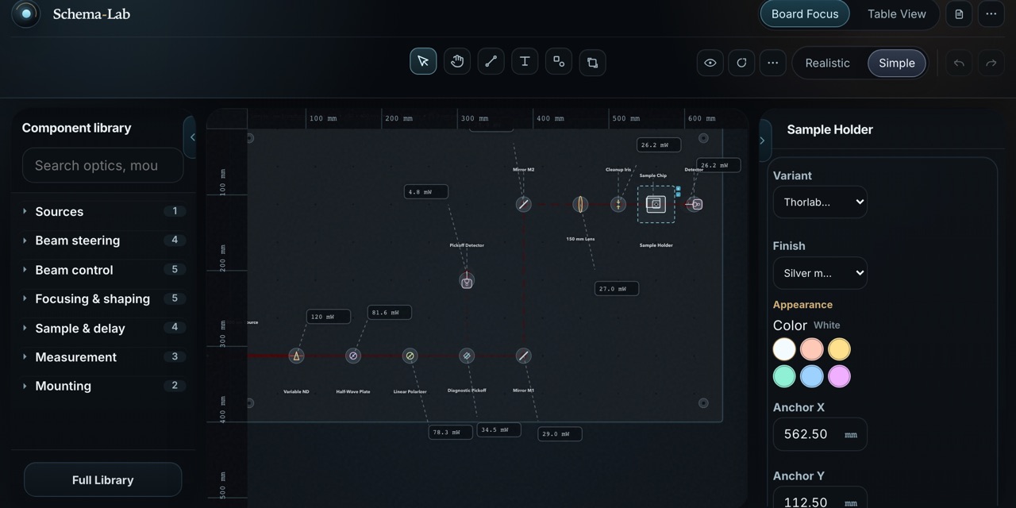Select the Pickoff Detector component

[467, 281]
